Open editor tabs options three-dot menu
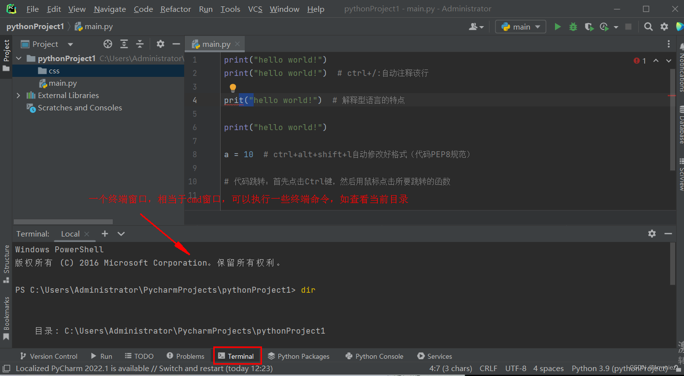Viewport: 684px width, 376px height. point(668,44)
